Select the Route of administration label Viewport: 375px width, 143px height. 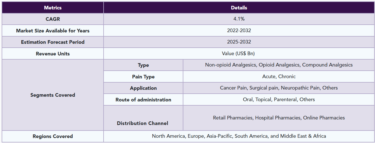pyautogui.click(x=143, y=100)
